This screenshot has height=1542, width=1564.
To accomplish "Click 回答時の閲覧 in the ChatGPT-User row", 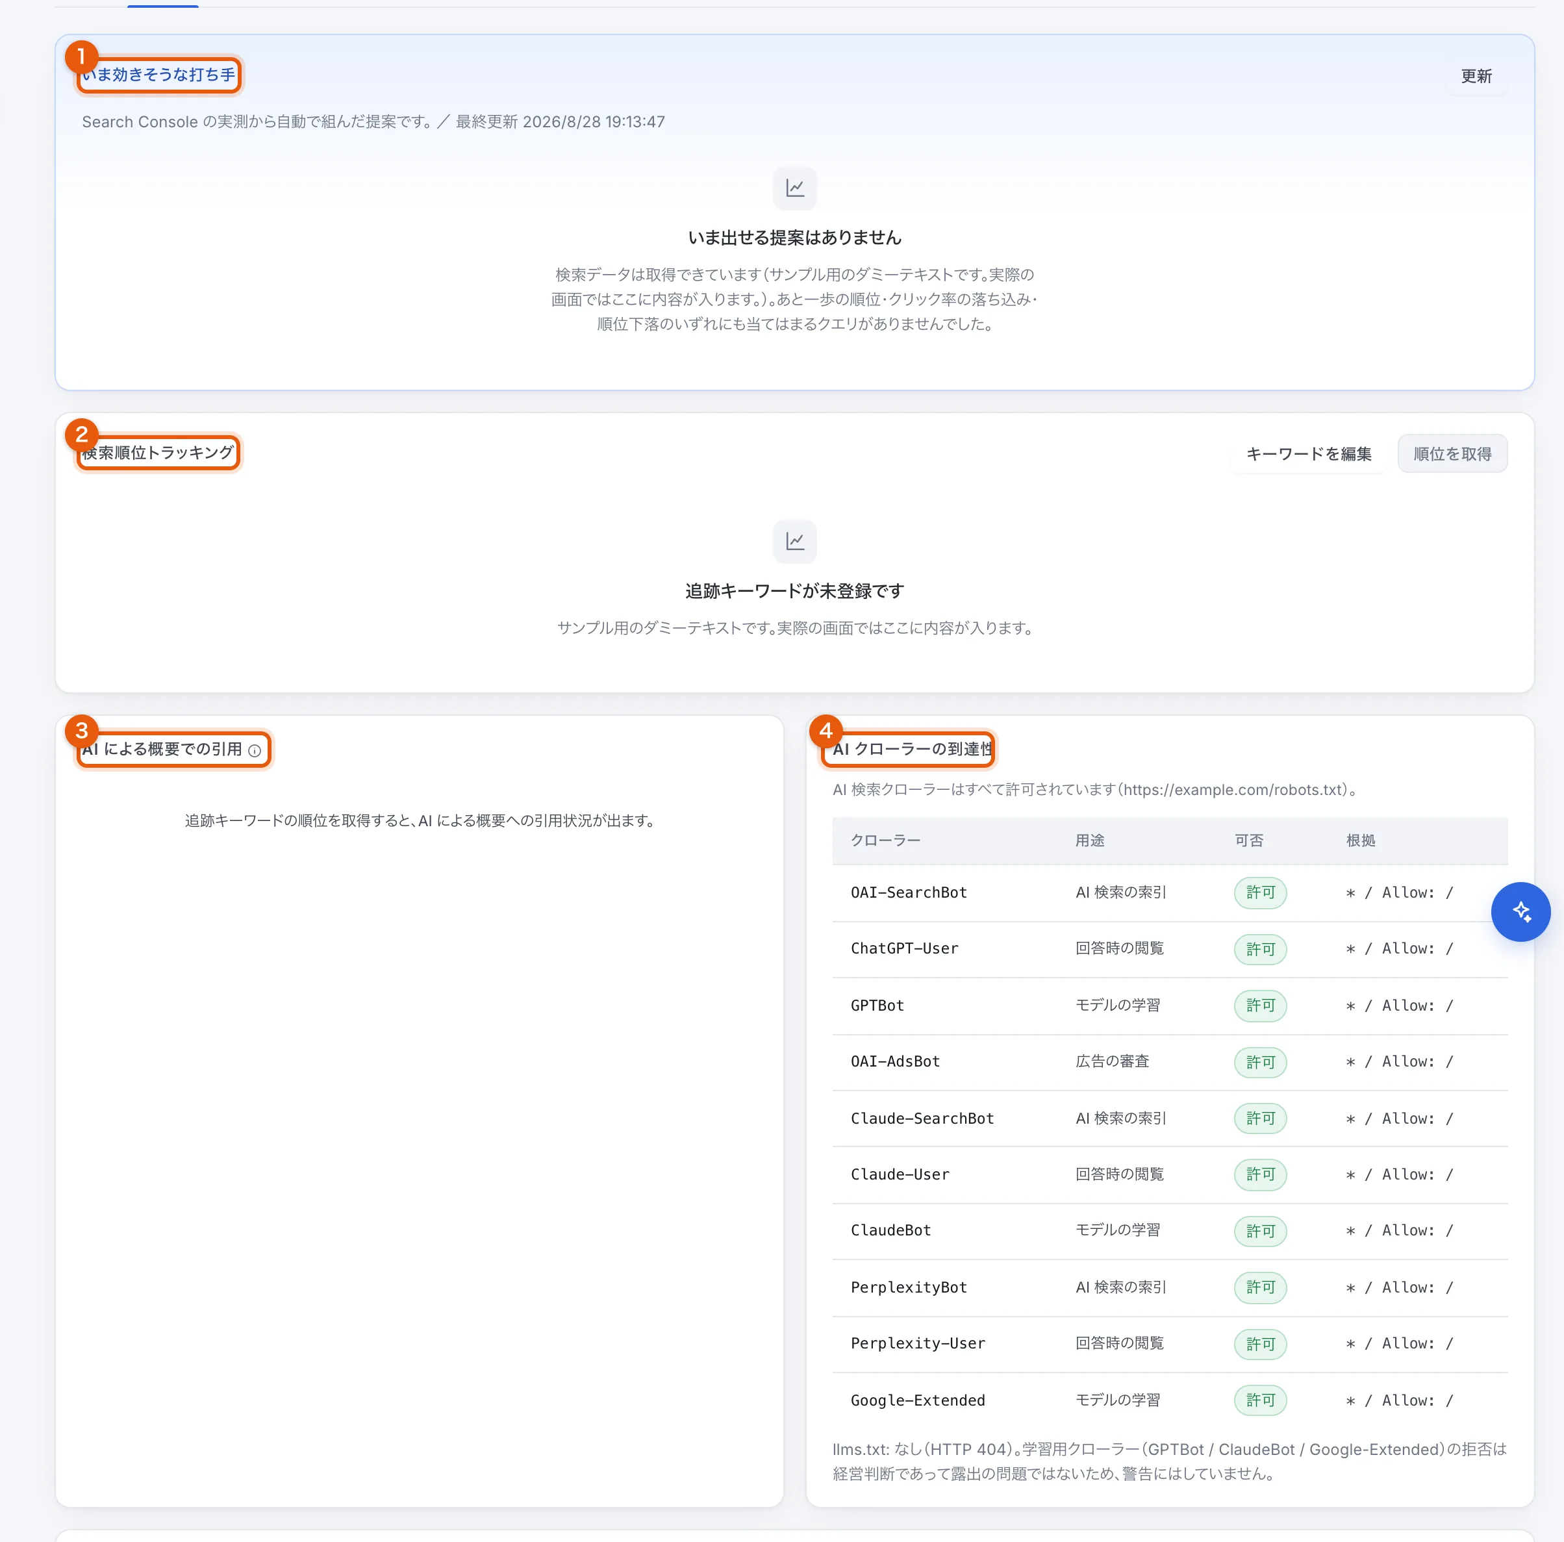I will point(1118,948).
